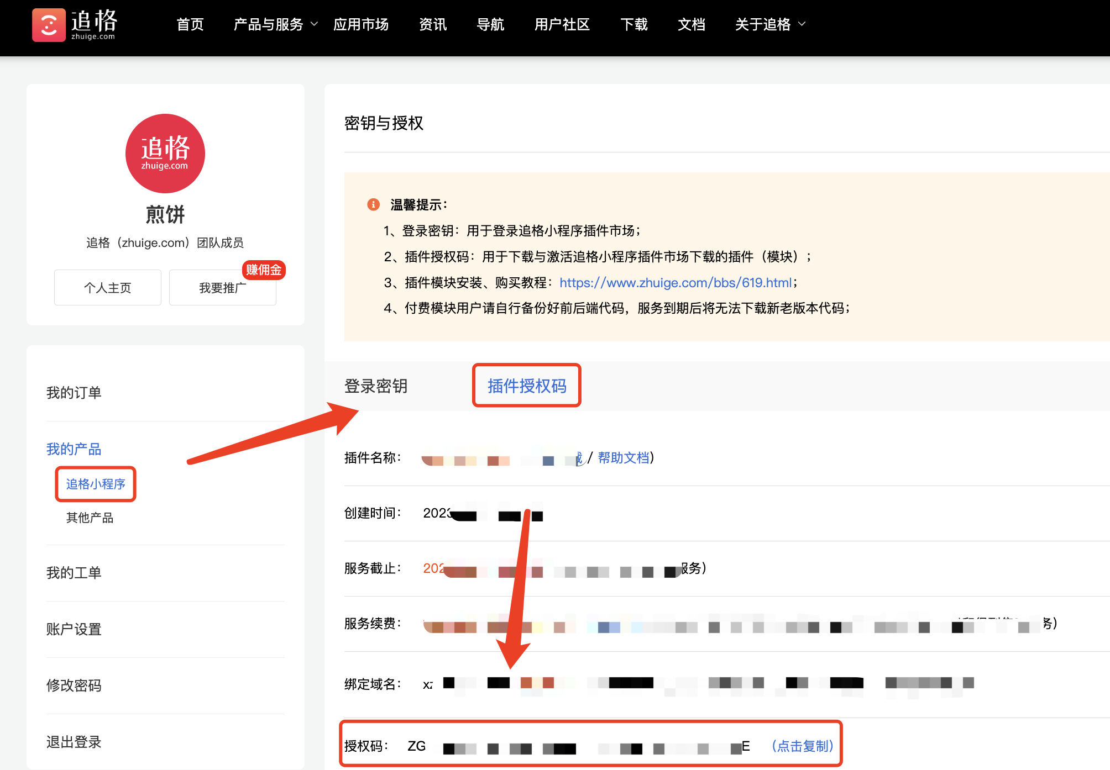Open the 应用市场 menu item

361,24
